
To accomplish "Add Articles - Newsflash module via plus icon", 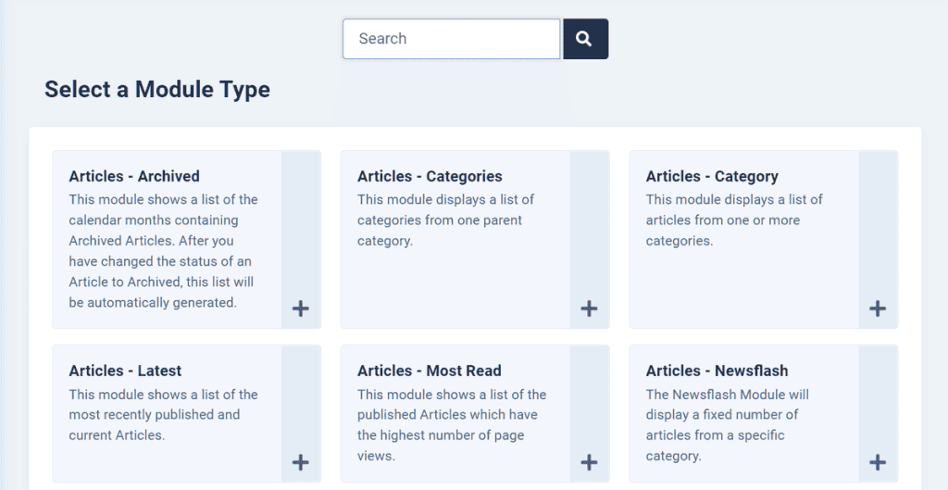I will coord(878,463).
